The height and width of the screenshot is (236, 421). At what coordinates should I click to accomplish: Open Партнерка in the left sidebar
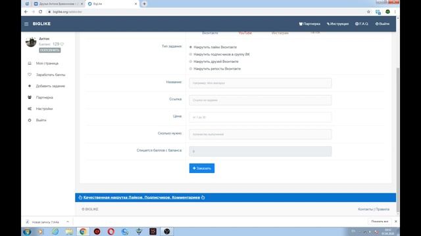(x=45, y=98)
